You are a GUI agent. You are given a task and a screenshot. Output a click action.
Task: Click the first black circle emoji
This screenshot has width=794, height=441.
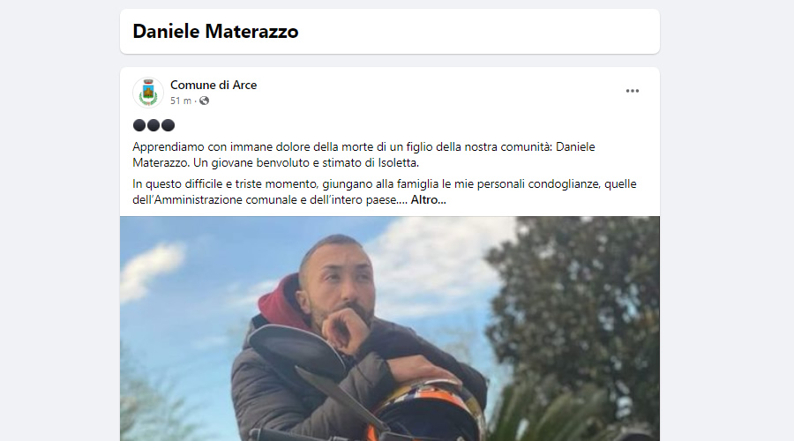click(x=139, y=125)
